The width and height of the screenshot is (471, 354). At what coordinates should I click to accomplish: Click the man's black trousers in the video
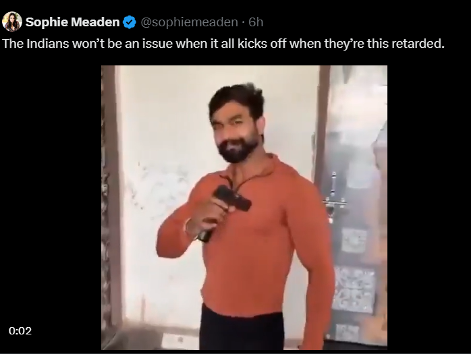point(242,329)
